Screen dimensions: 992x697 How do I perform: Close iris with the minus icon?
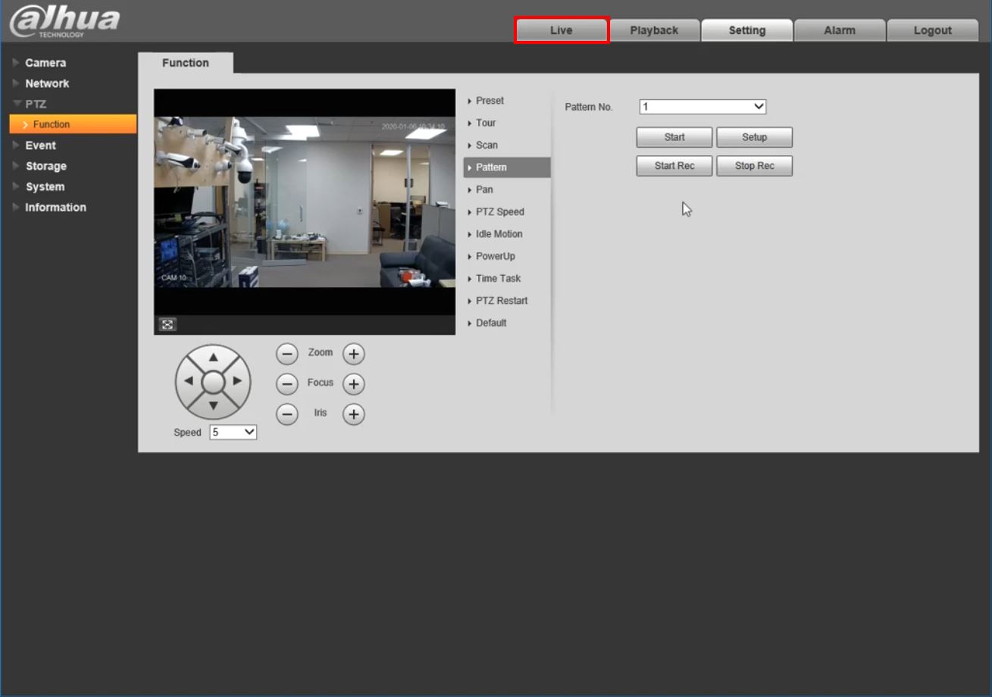(286, 414)
